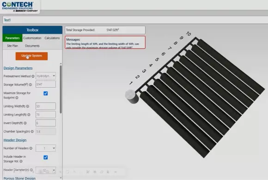Viewport: 268px width, 180px height.
Task: Click chamber label 2 in 3D model
Action: coord(137,77)
